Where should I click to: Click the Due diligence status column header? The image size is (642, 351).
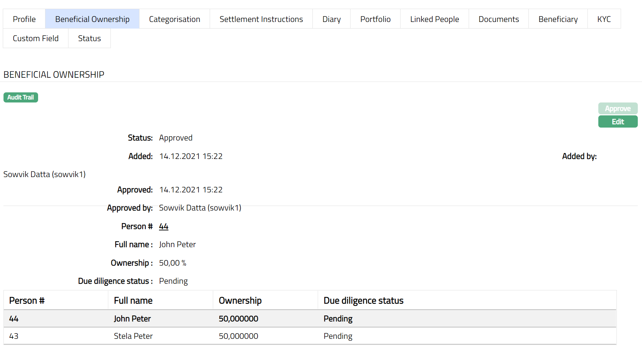[363, 300]
